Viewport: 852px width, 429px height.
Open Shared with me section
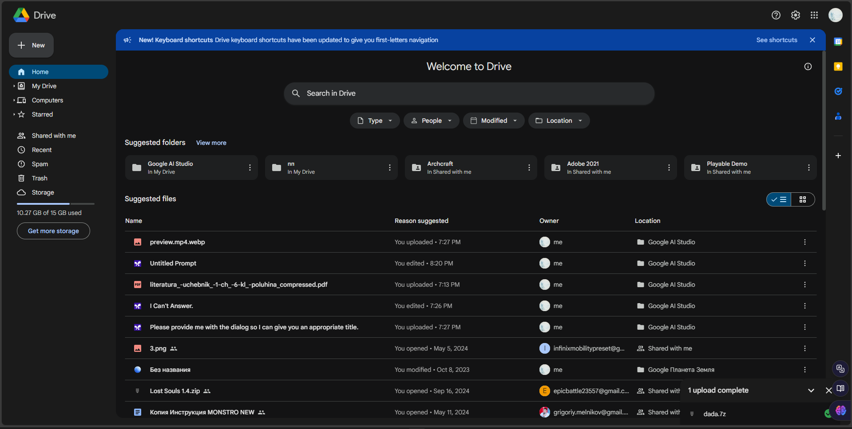59,136
